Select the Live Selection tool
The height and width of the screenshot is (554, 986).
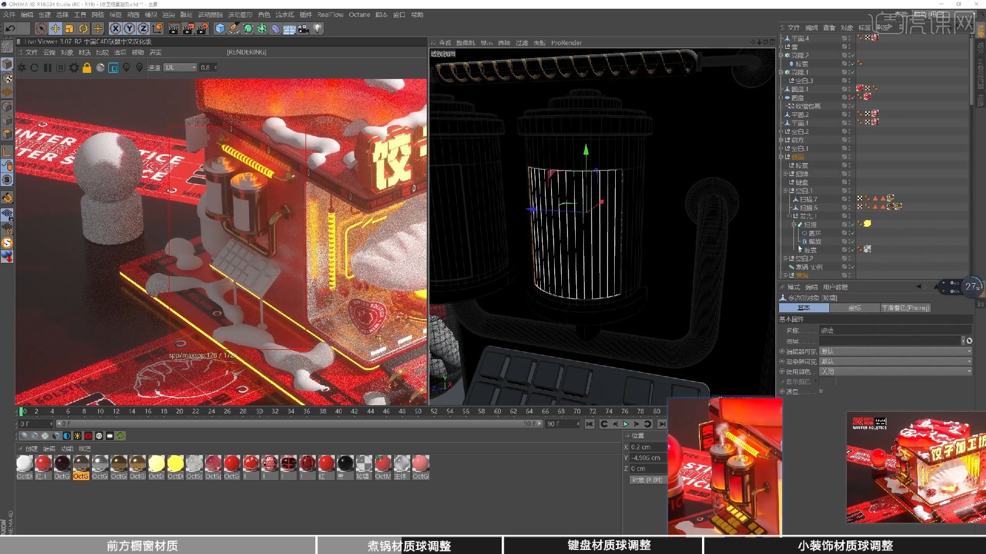click(42, 28)
